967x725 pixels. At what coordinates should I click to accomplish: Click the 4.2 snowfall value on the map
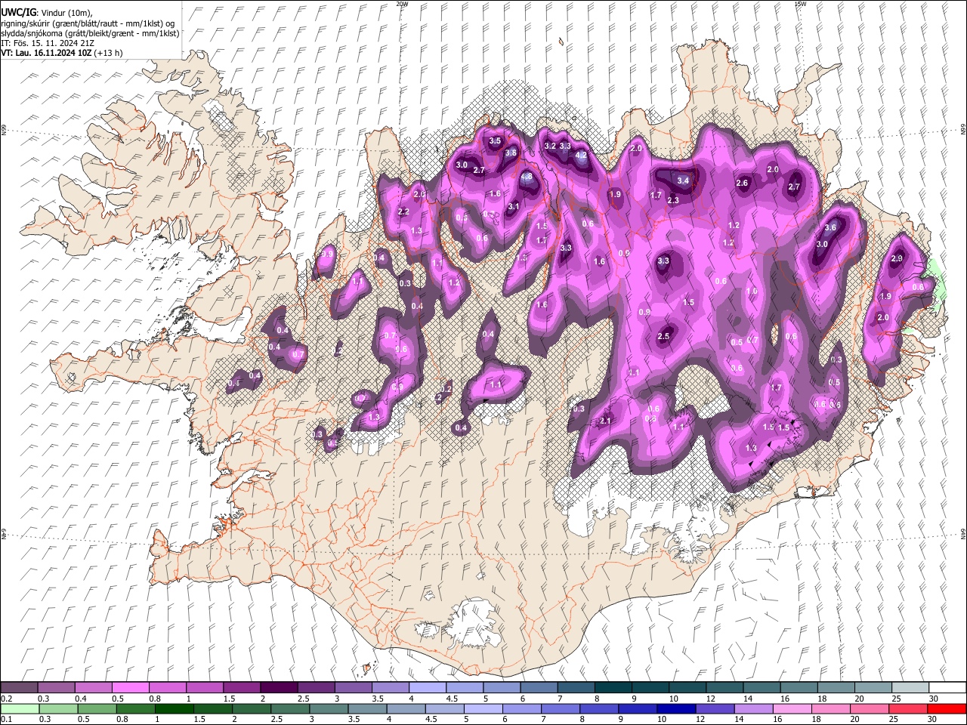pyautogui.click(x=581, y=155)
